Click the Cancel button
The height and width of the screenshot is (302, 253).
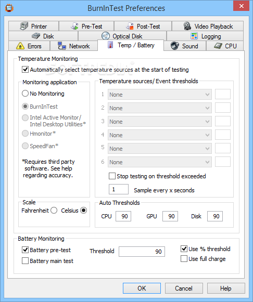tap(184, 288)
